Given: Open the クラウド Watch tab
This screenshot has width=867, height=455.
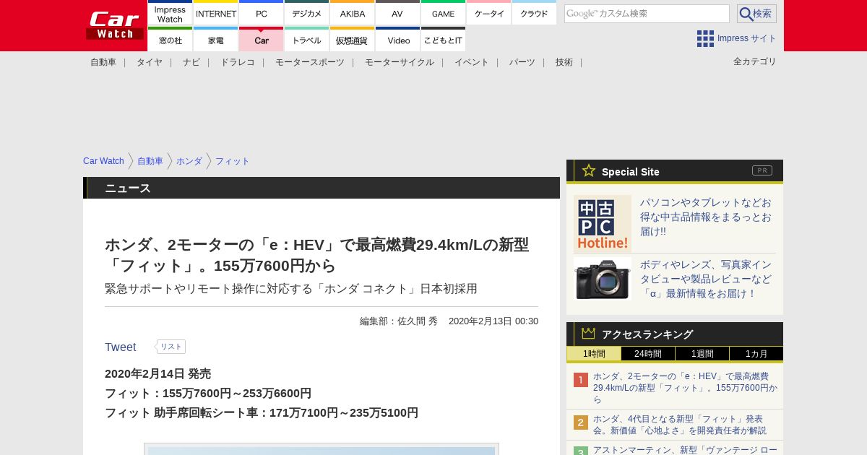Looking at the screenshot, I should (534, 13).
